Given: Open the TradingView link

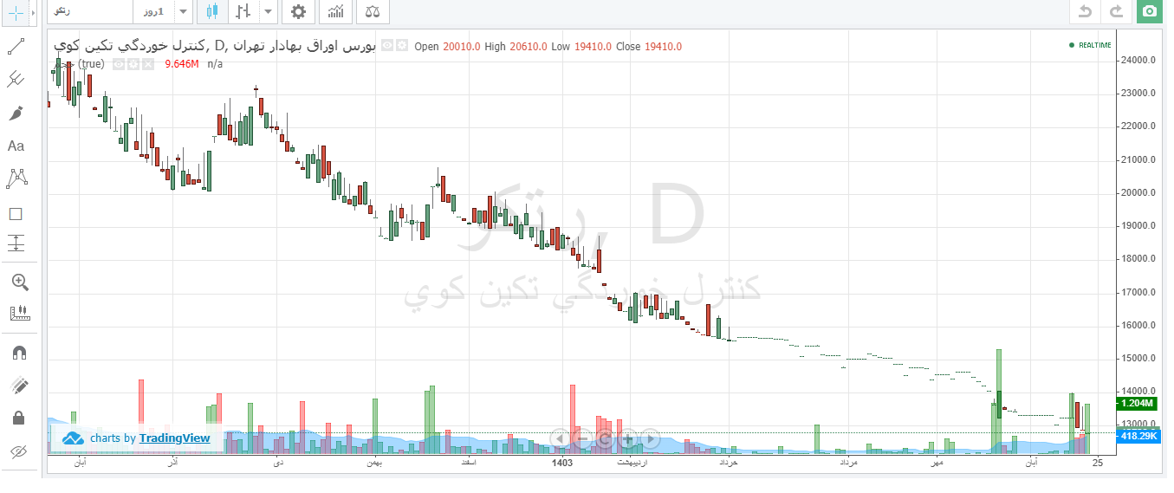Looking at the screenshot, I should [174, 438].
